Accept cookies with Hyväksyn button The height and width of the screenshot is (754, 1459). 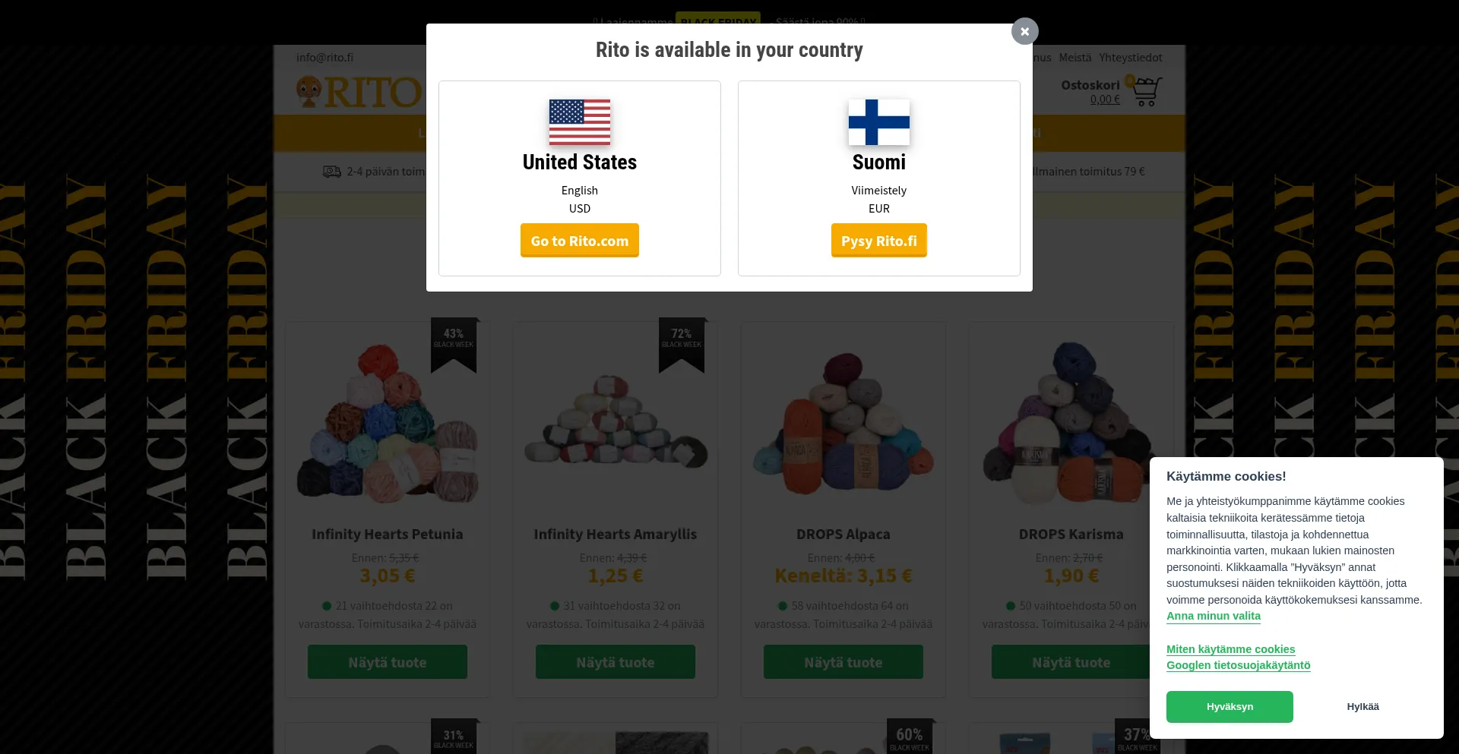(x=1230, y=707)
